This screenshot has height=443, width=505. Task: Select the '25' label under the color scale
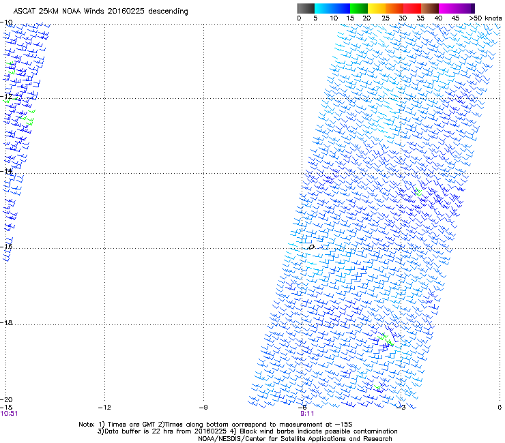tap(386, 18)
